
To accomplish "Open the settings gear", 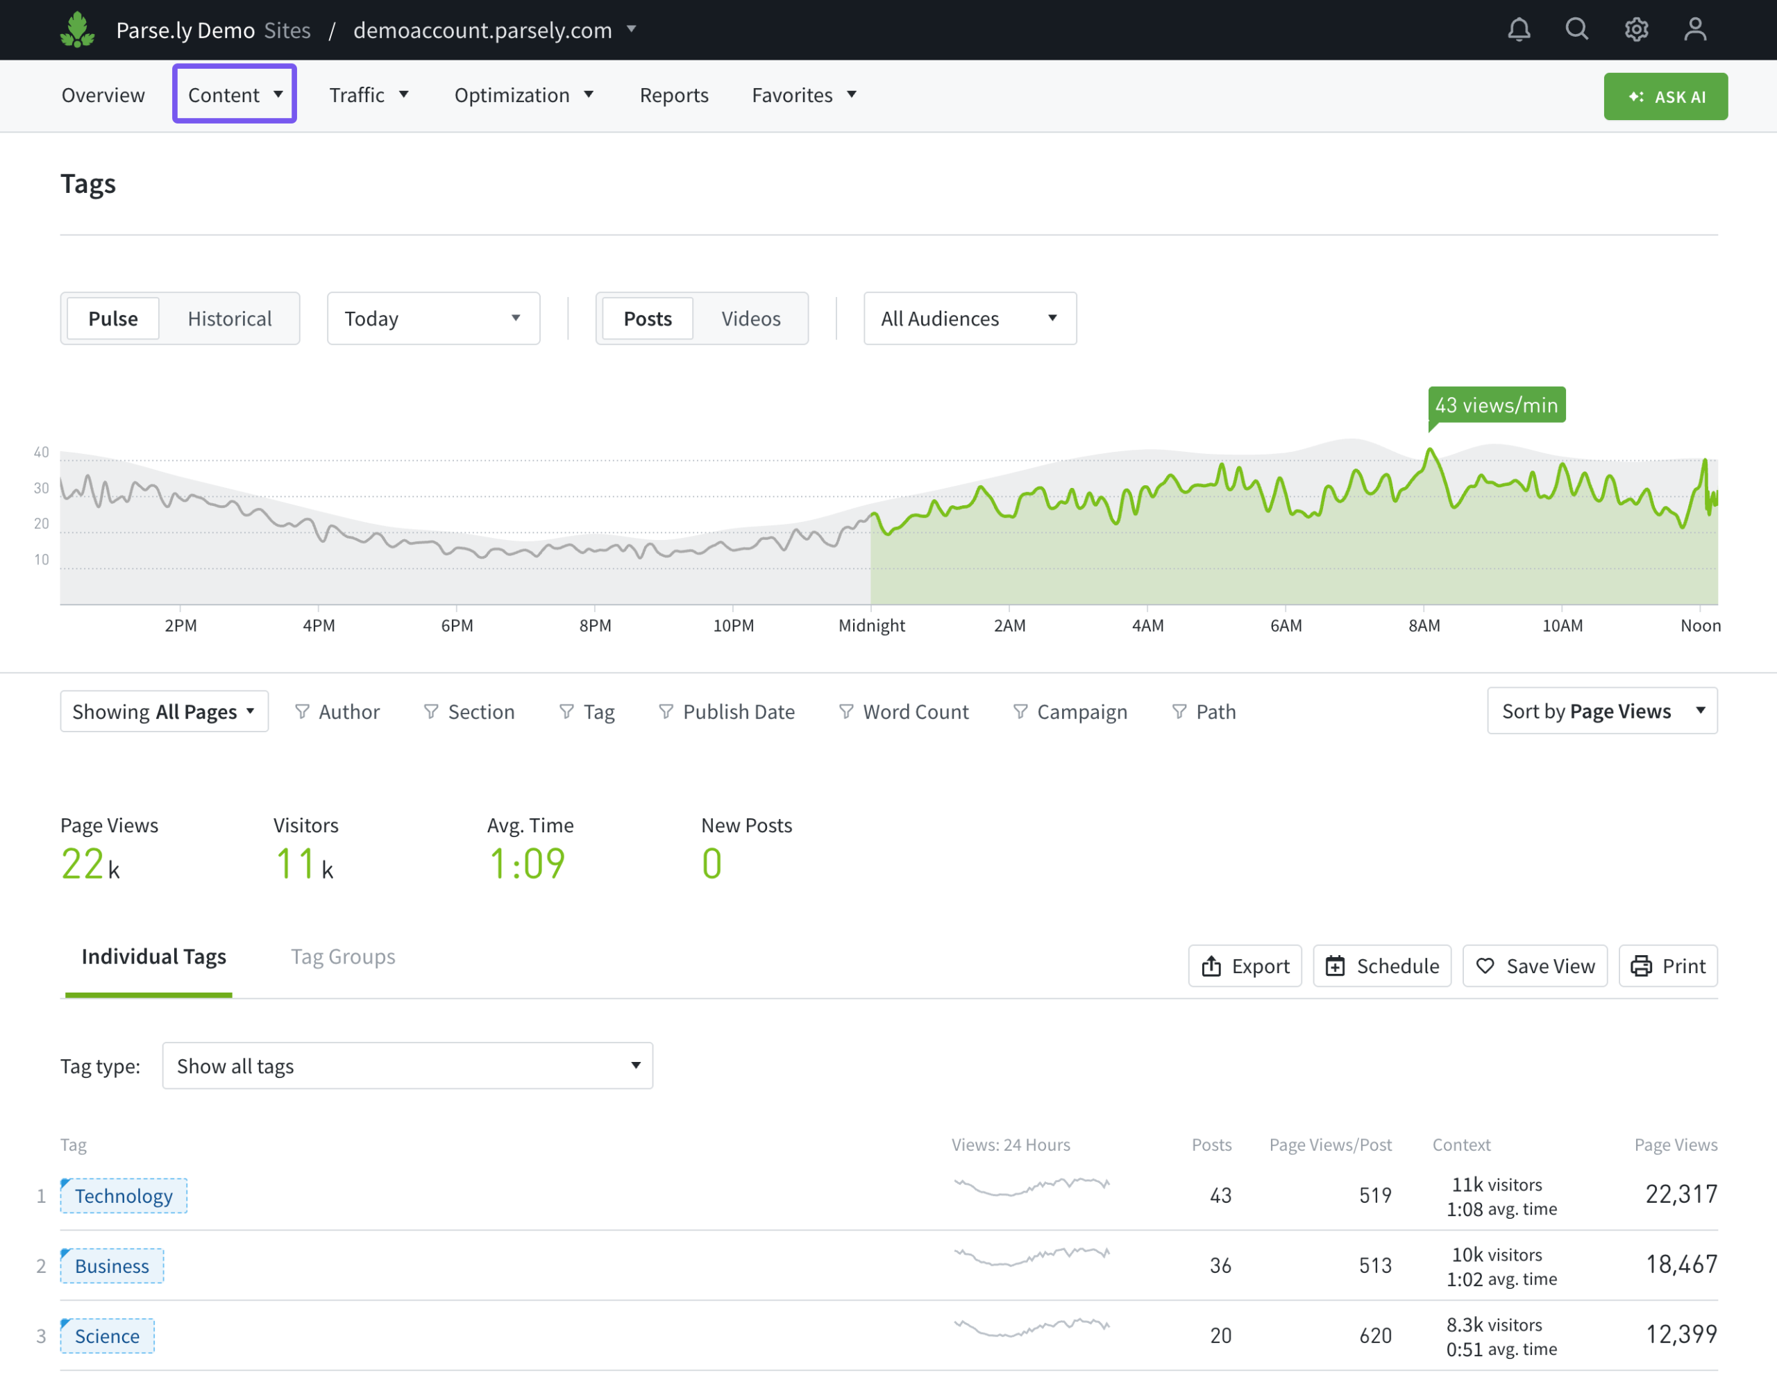I will (1636, 30).
